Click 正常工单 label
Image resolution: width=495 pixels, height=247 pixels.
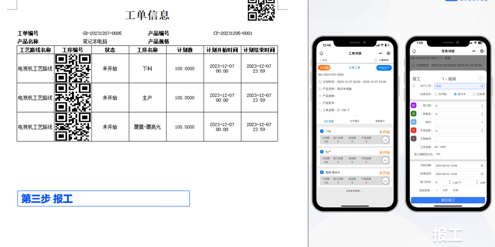[x=354, y=68]
